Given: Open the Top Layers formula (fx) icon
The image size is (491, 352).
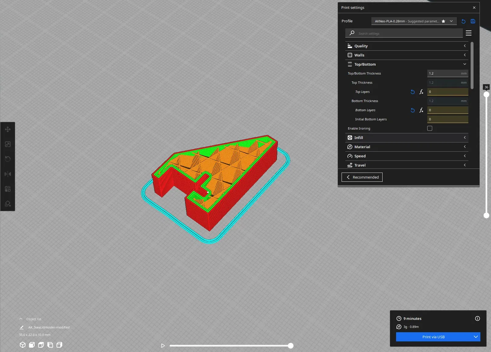Looking at the screenshot, I should click(421, 92).
